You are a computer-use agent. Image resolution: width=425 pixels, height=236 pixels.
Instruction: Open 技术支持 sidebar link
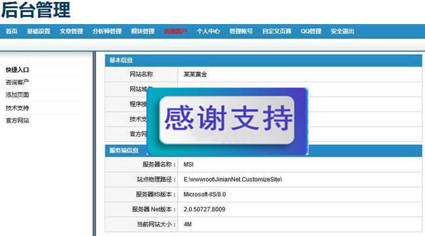pos(17,108)
